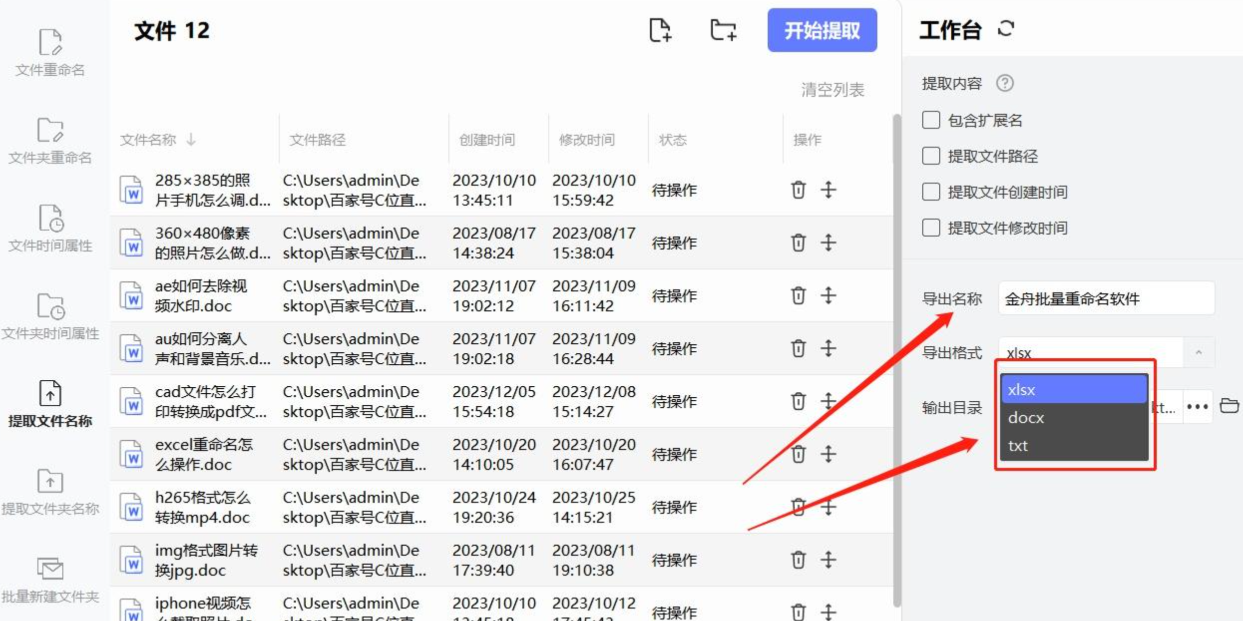Delete the ae如何去除视频水印.doc row
The height and width of the screenshot is (621, 1243).
(798, 296)
